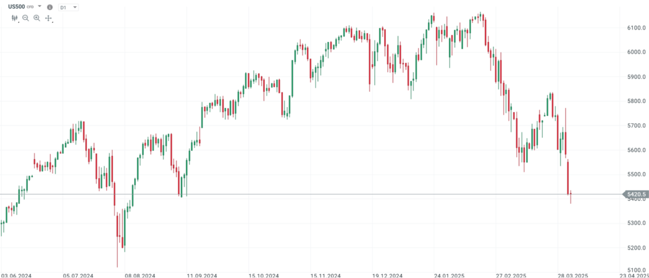Viewport: 649px width, 278px height.
Task: Click the 5800.0 price axis label
Action: tap(637, 101)
